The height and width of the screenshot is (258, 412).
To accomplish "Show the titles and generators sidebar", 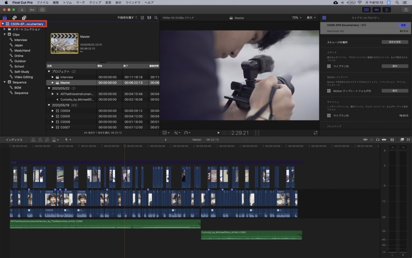I will pos(24,18).
